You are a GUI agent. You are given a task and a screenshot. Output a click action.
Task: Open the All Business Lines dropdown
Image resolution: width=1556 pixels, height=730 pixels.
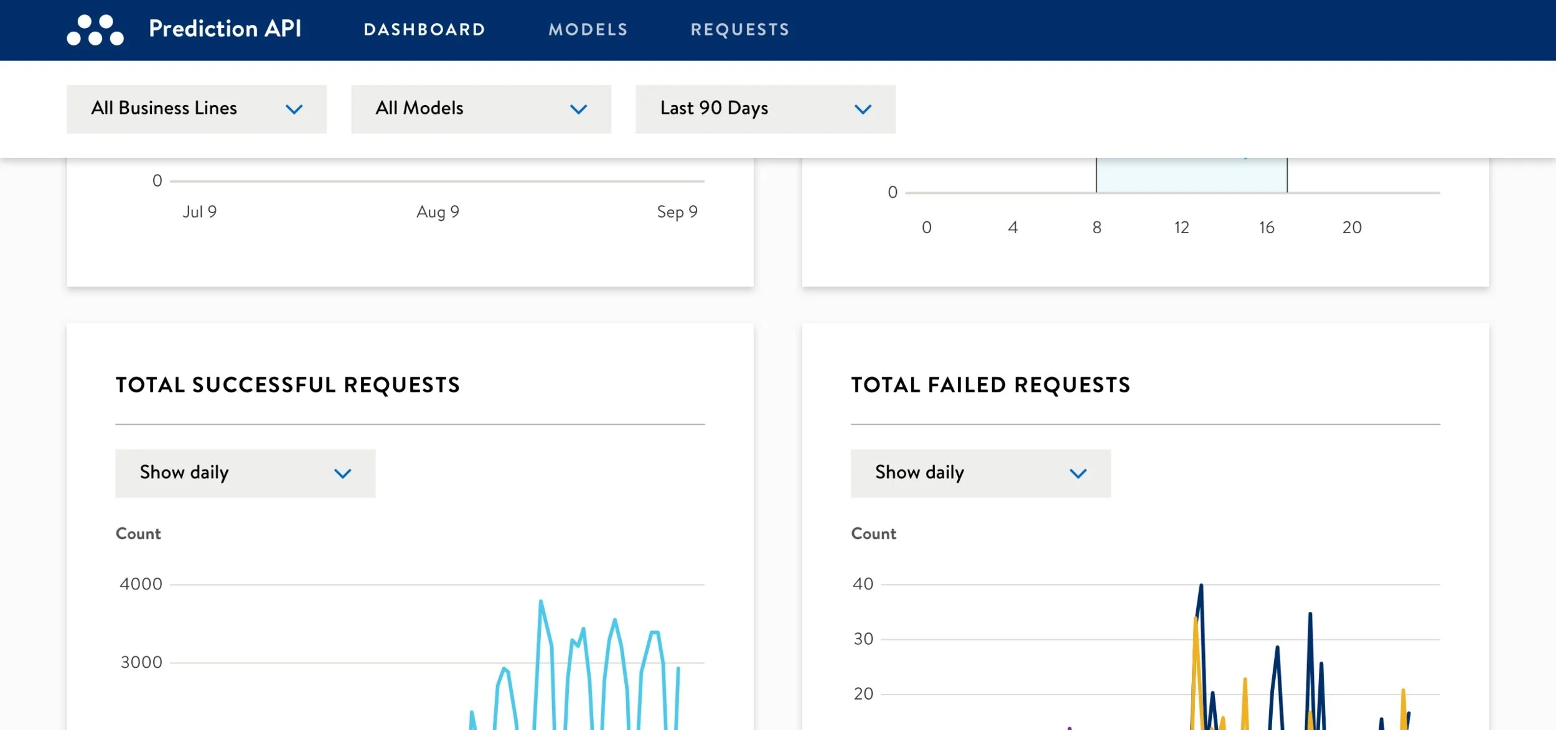tap(196, 109)
